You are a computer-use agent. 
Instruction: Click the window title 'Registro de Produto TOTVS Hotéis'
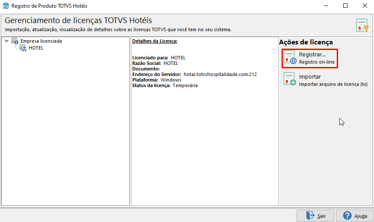pyautogui.click(x=49, y=6)
